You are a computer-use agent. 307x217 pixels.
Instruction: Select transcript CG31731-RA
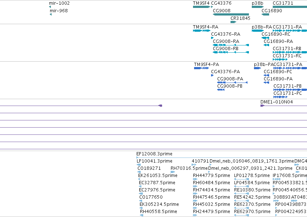click(x=287, y=27)
